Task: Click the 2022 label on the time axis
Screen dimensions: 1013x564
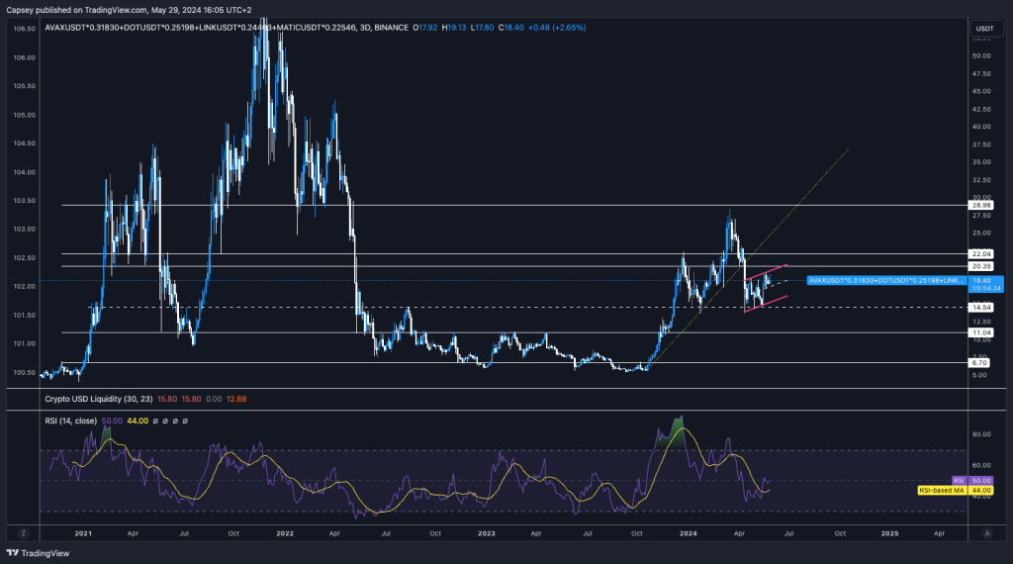Action: click(x=285, y=533)
